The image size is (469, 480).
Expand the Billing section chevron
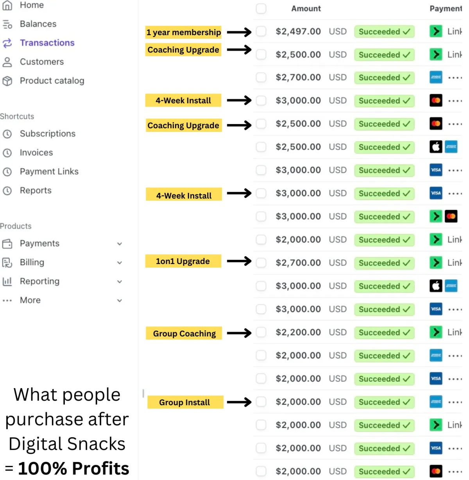click(x=120, y=262)
